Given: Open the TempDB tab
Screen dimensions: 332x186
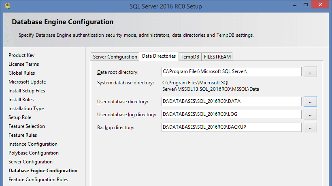Looking at the screenshot, I should click(x=190, y=57).
